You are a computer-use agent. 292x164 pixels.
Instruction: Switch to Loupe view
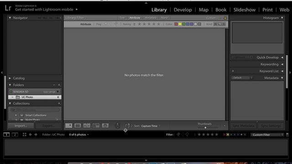[78, 126]
